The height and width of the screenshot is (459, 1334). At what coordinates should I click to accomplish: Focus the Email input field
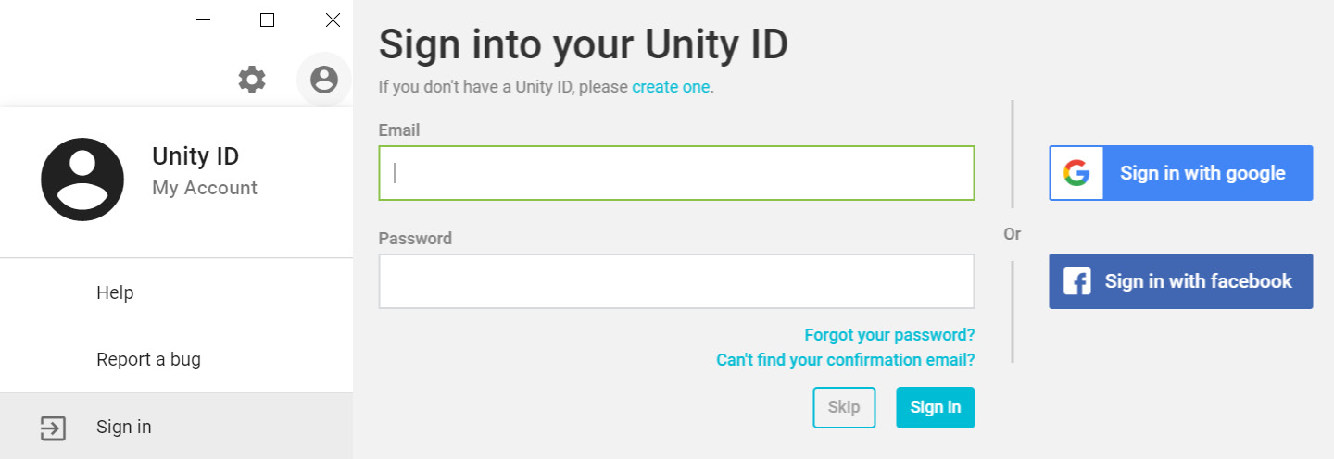[676, 173]
